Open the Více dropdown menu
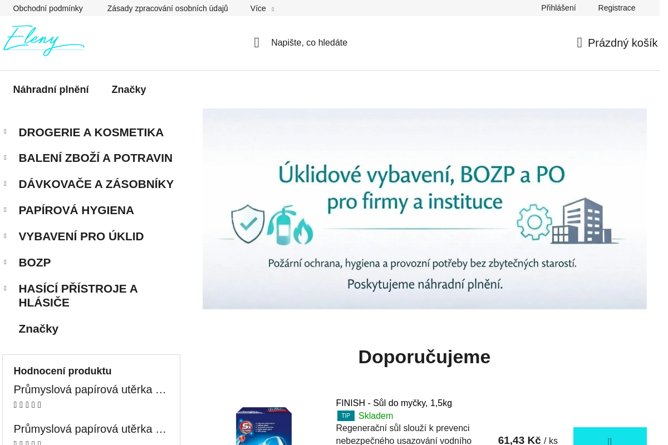The image size is (668, 445). point(262,8)
